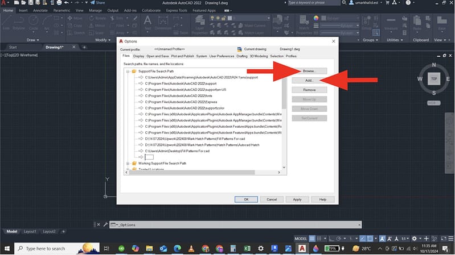Click the empty new path input box

tap(150, 157)
